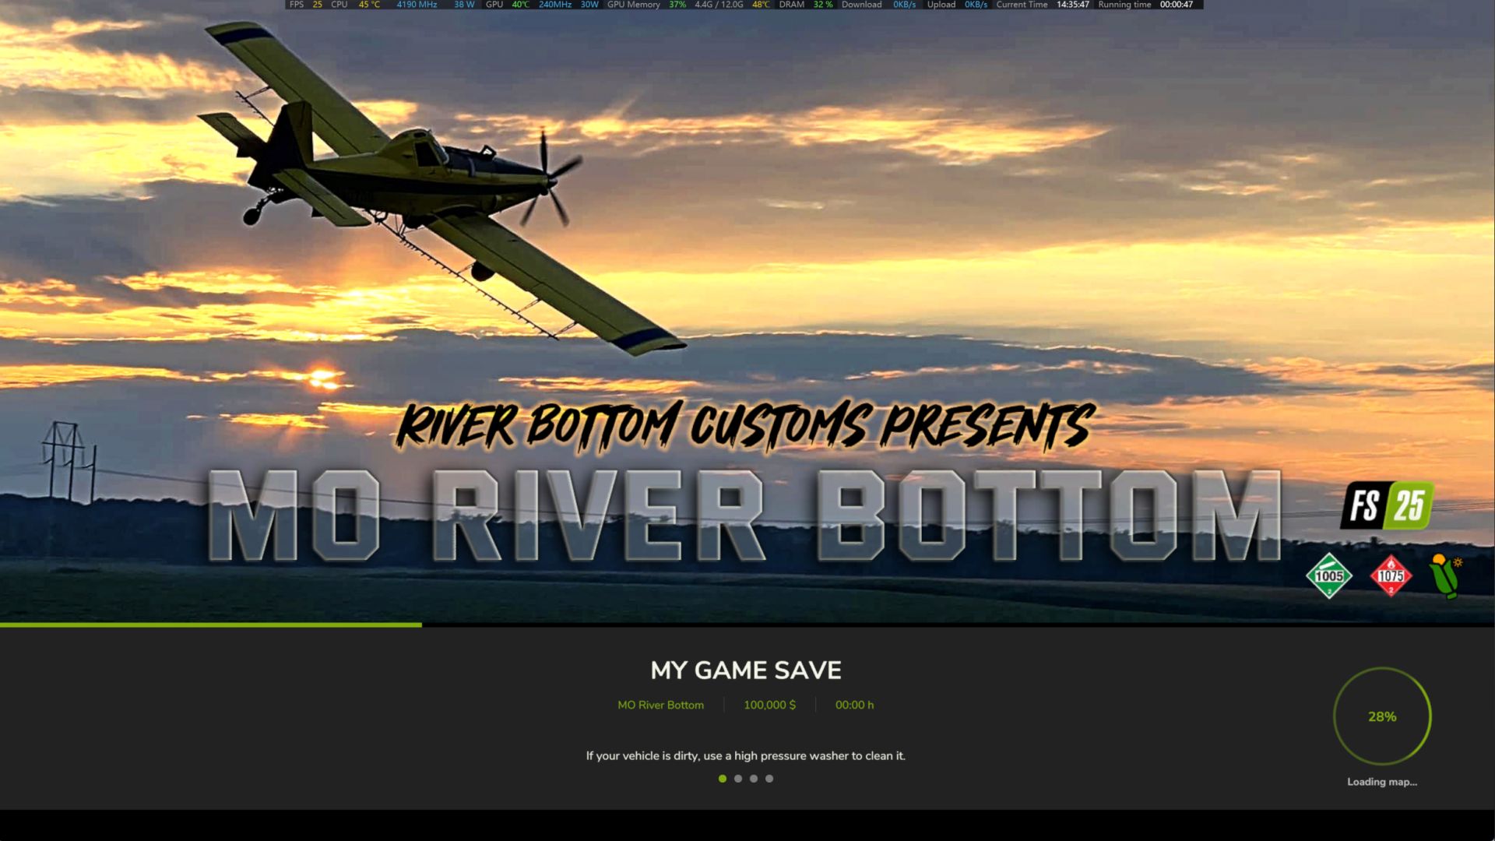Click the red 1075 flammable placard icon
Image resolution: width=1495 pixels, height=841 pixels.
1391,576
